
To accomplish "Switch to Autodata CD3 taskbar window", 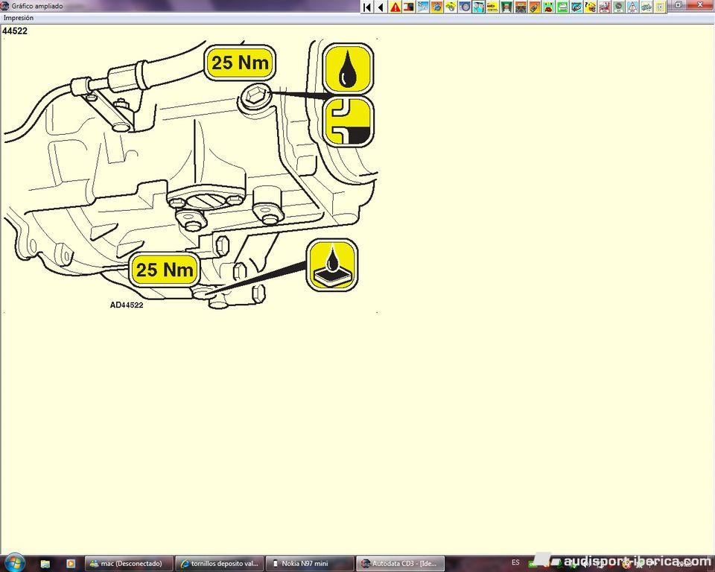I will pos(400,563).
